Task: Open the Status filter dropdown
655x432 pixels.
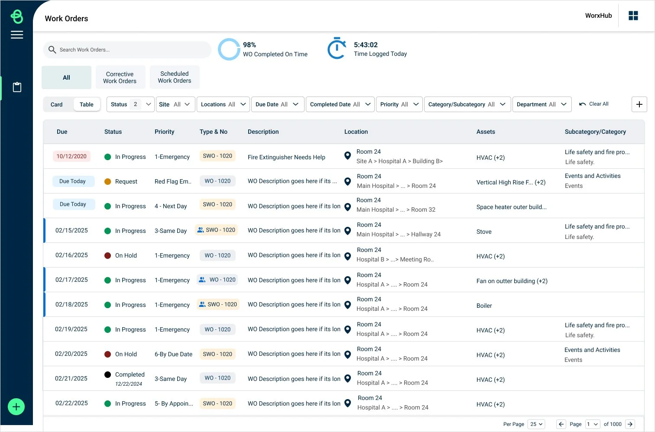Action: [130, 104]
